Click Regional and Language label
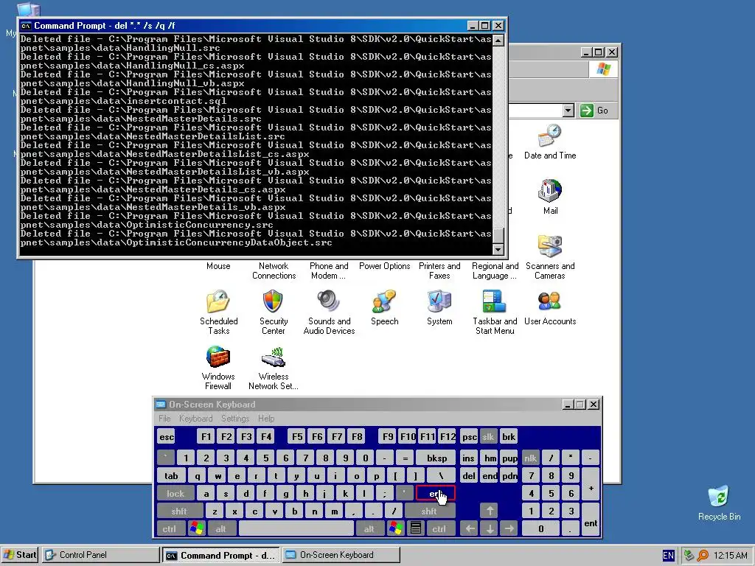This screenshot has width=755, height=566. coord(495,271)
